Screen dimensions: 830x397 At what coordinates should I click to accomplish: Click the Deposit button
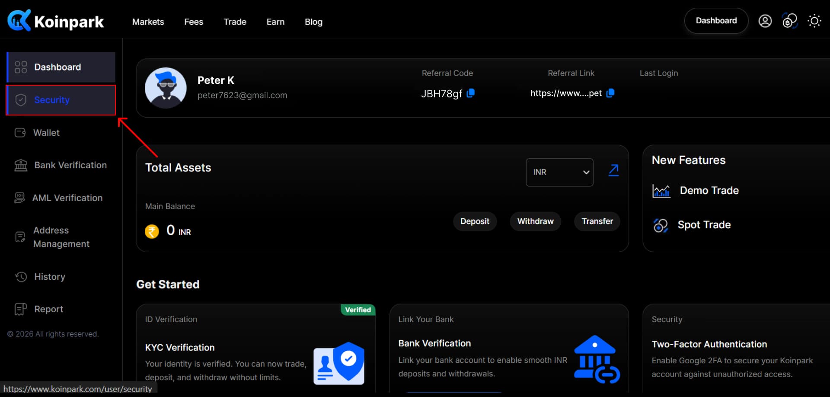(475, 221)
